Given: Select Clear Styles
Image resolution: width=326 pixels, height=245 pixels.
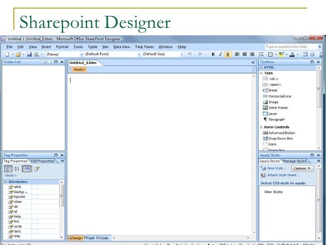Looking at the screenshot, I should (273, 192).
